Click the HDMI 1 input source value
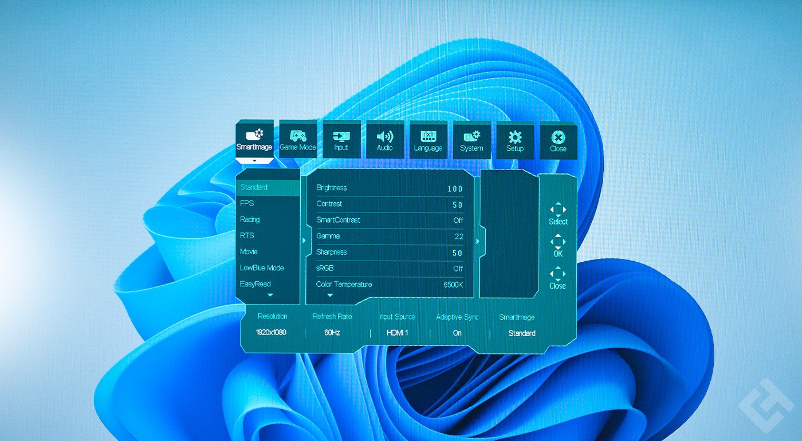802x441 pixels. coord(397,333)
